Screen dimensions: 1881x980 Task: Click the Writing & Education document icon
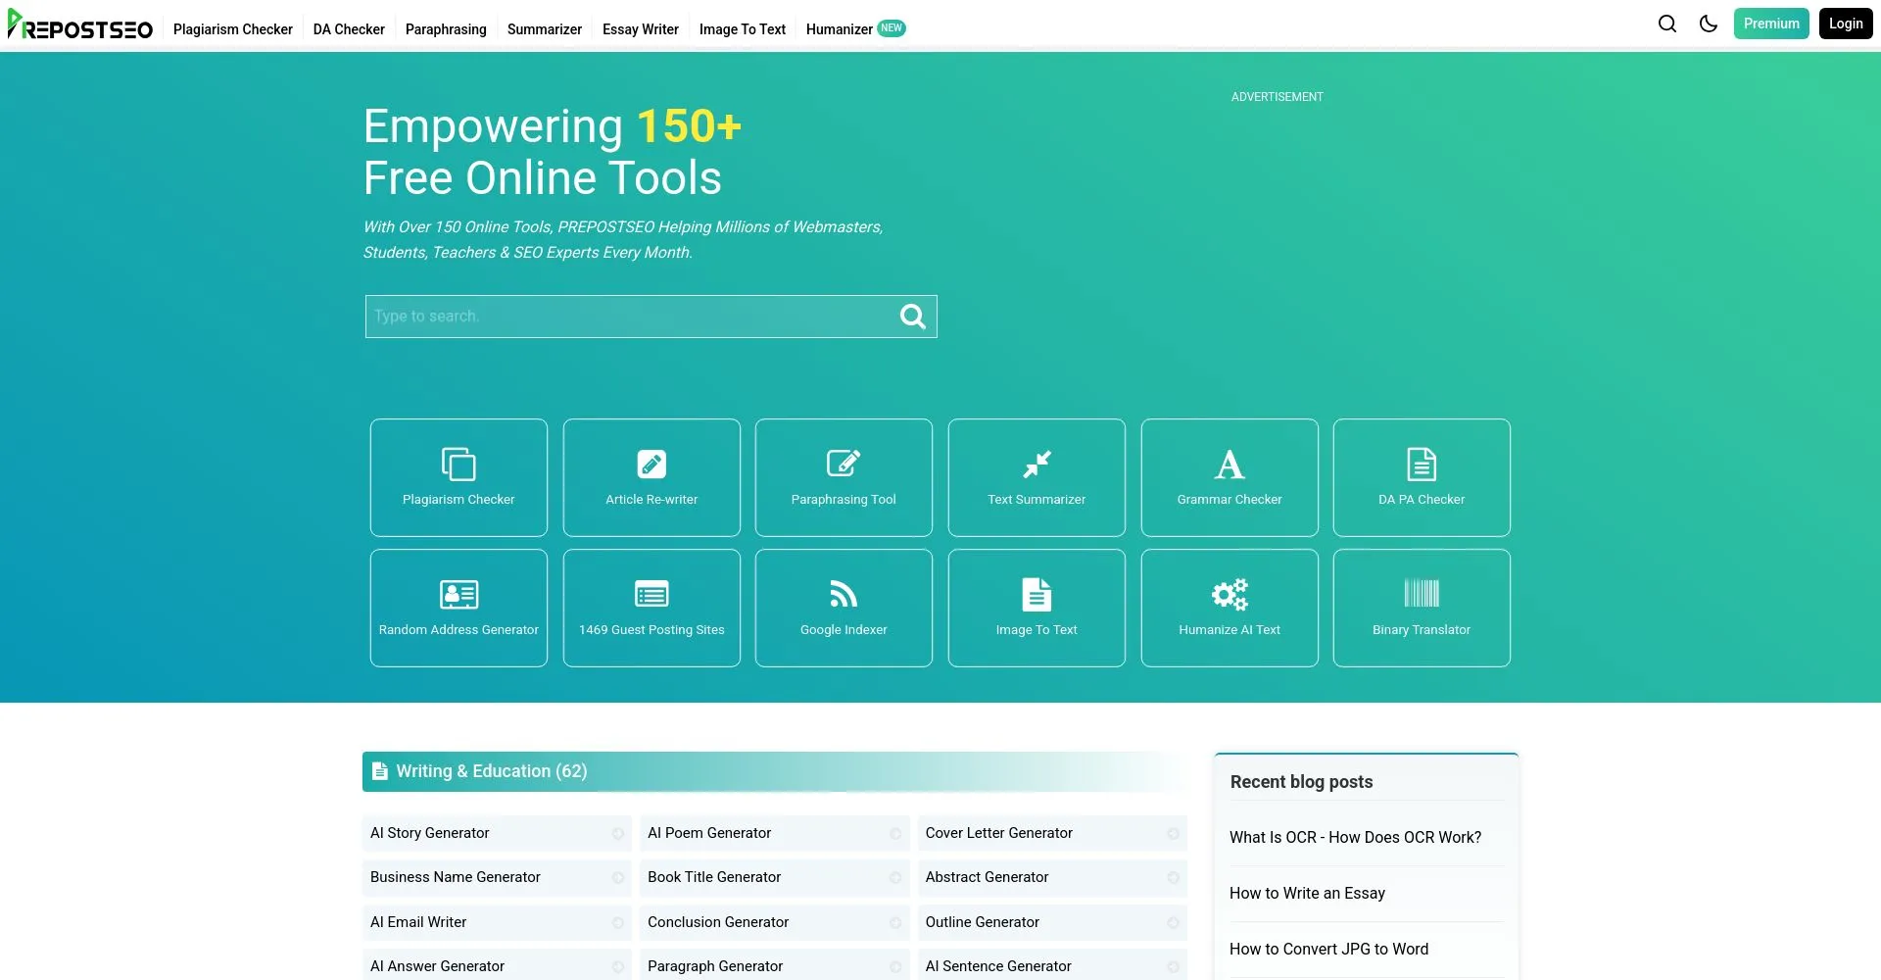coord(380,771)
